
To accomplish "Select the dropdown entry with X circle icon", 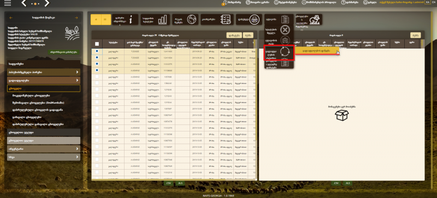I will pyautogui.click(x=279, y=30).
